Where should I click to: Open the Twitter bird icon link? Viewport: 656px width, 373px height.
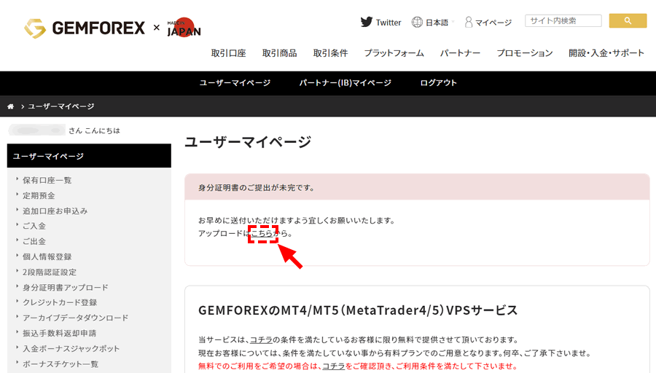point(367,22)
